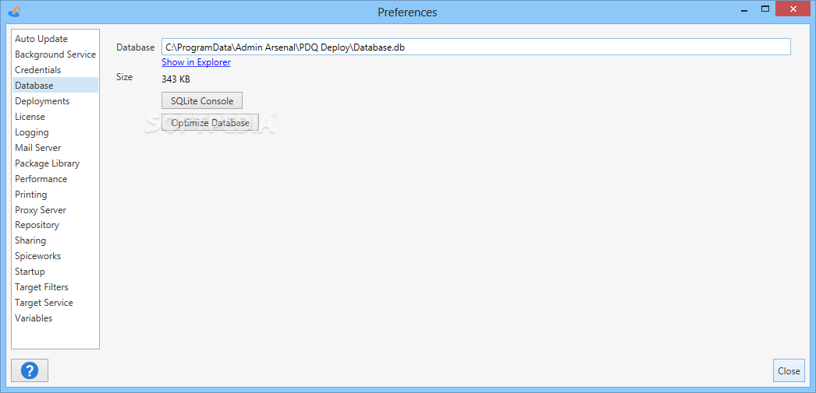Click the 343 KB size value
Viewport: 816px width, 393px height.
(x=176, y=79)
